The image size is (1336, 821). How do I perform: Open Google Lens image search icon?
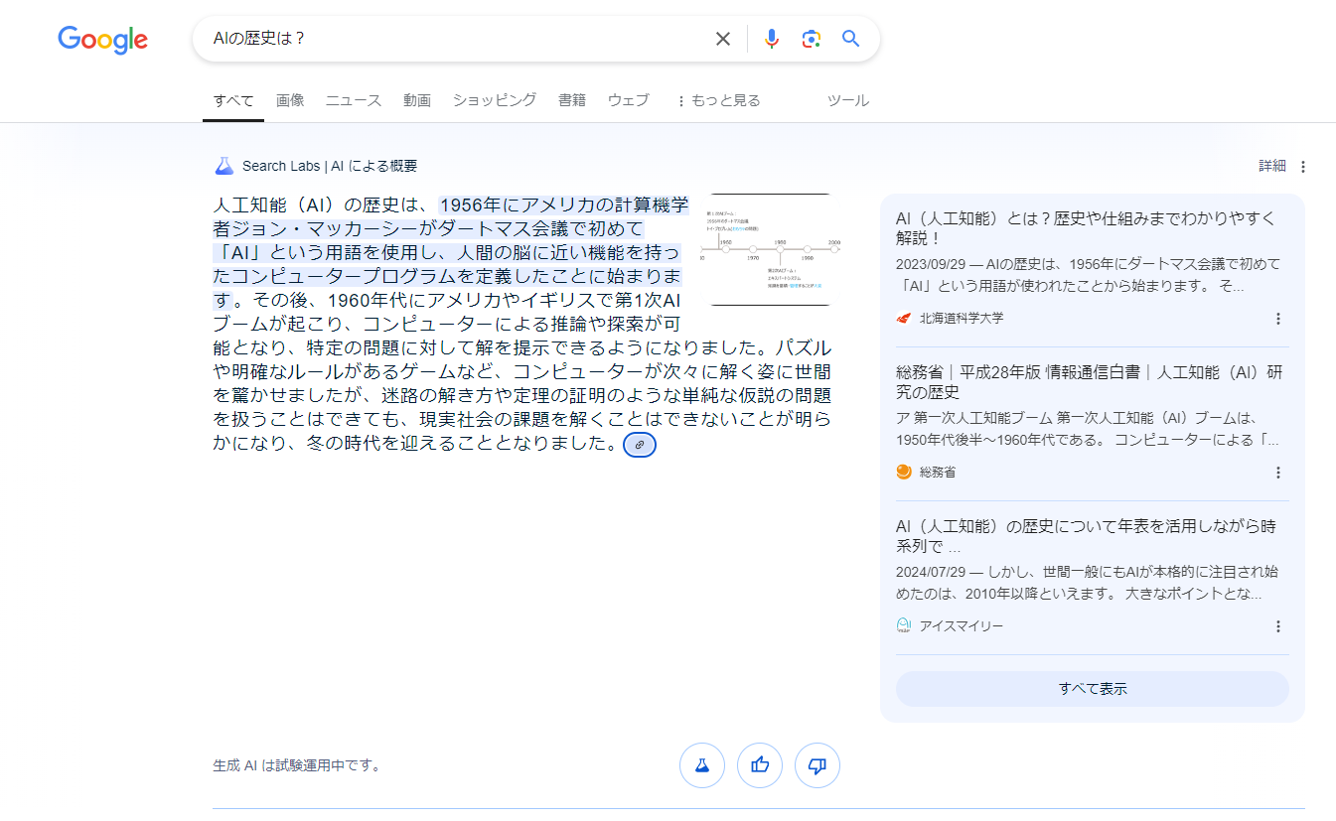pyautogui.click(x=812, y=39)
